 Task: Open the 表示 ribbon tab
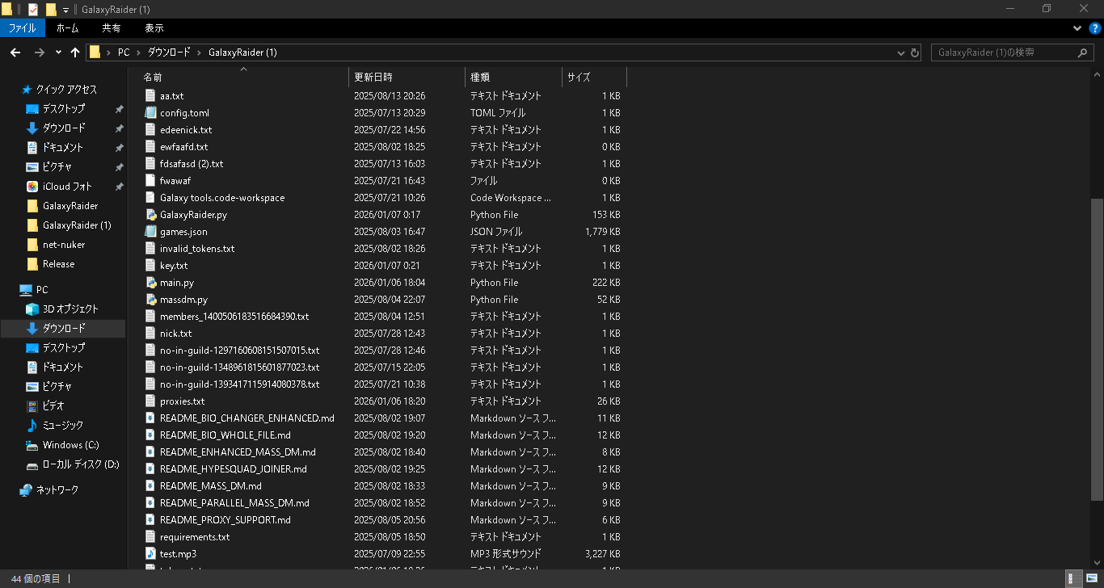[154, 28]
